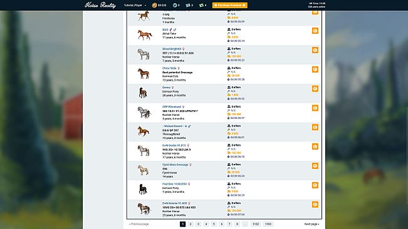Image resolution: width=408 pixels, height=229 pixels.
Task: Click the green ticket icon showing 4
Action: [x=201, y=5]
